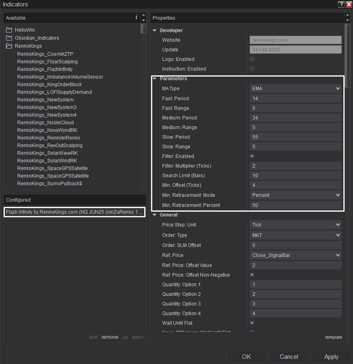Select RenkoKings_FibarScalping indicator

pos(47,62)
